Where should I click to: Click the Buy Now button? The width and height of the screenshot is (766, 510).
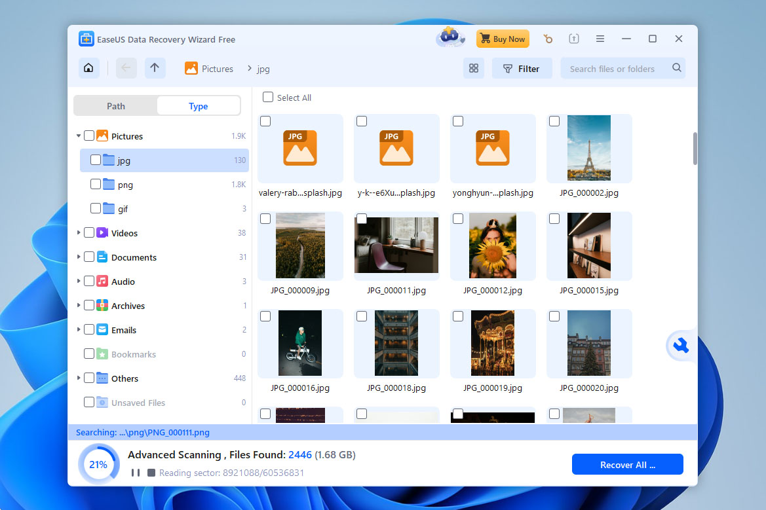[x=503, y=39]
